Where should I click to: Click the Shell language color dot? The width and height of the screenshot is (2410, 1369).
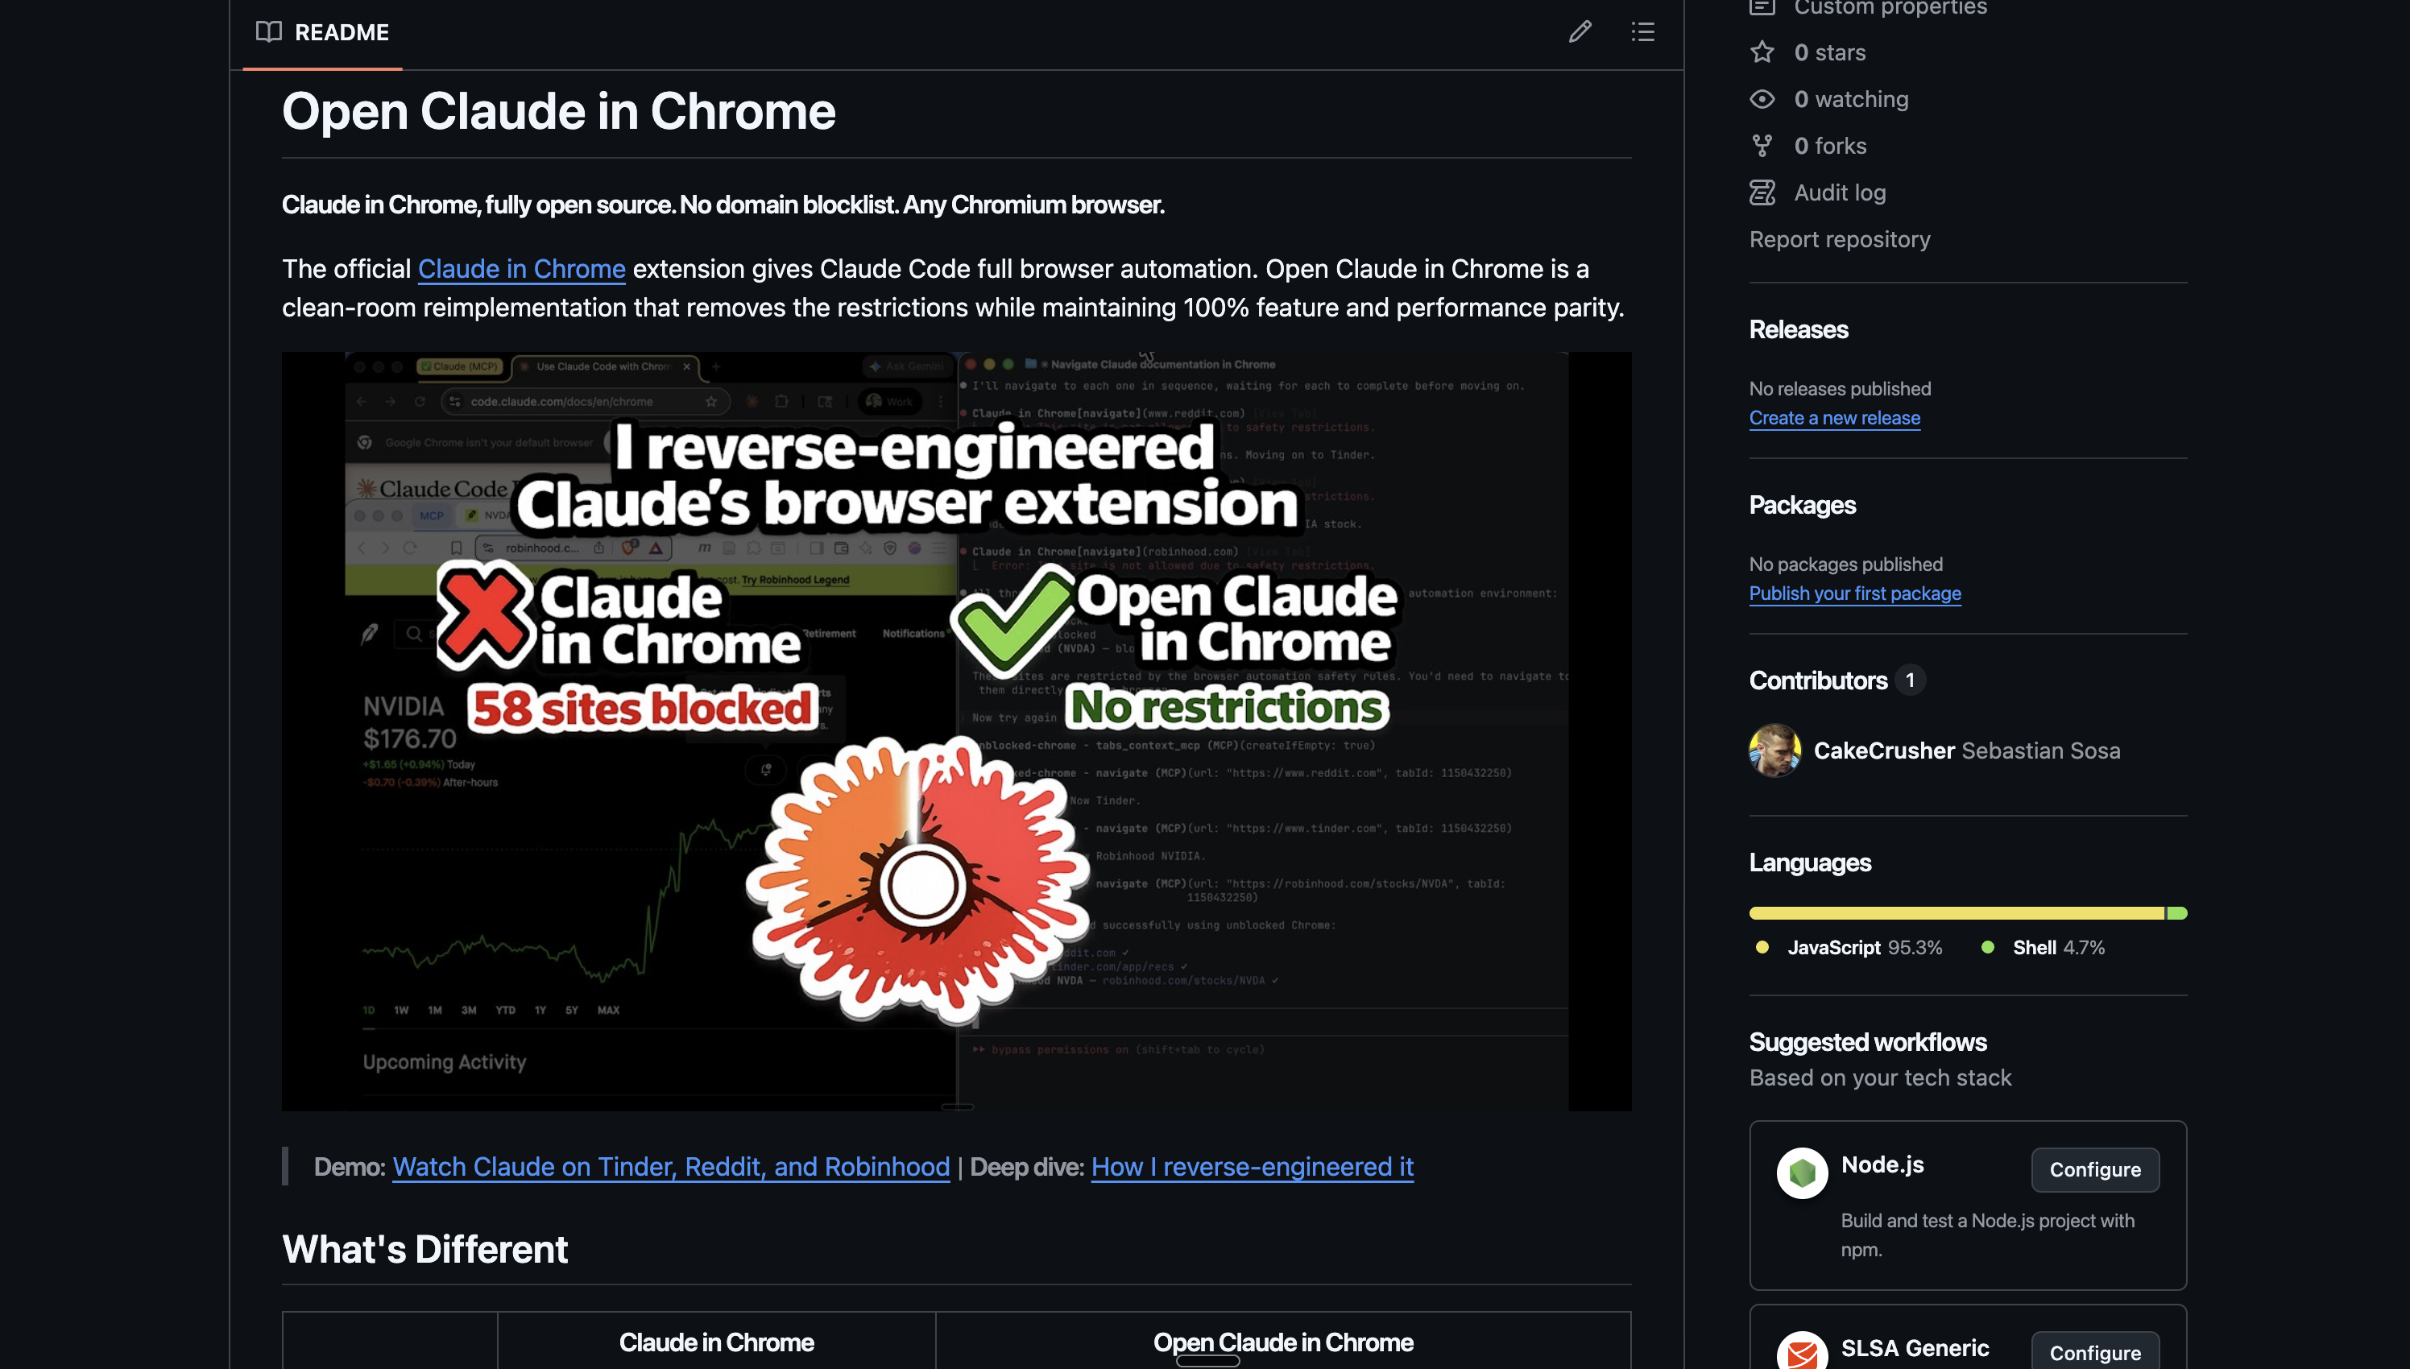tap(1987, 948)
